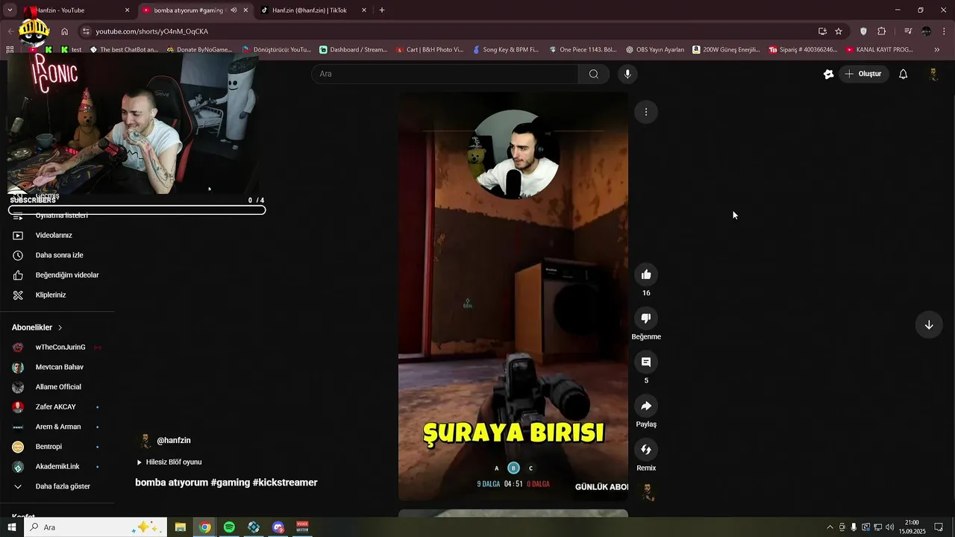Show hidden system tray icons

[x=830, y=527]
